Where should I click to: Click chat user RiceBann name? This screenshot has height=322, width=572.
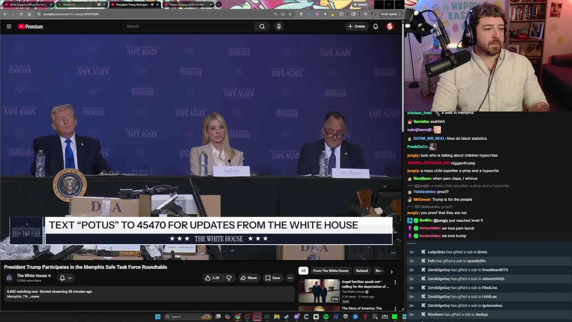[x=422, y=178]
